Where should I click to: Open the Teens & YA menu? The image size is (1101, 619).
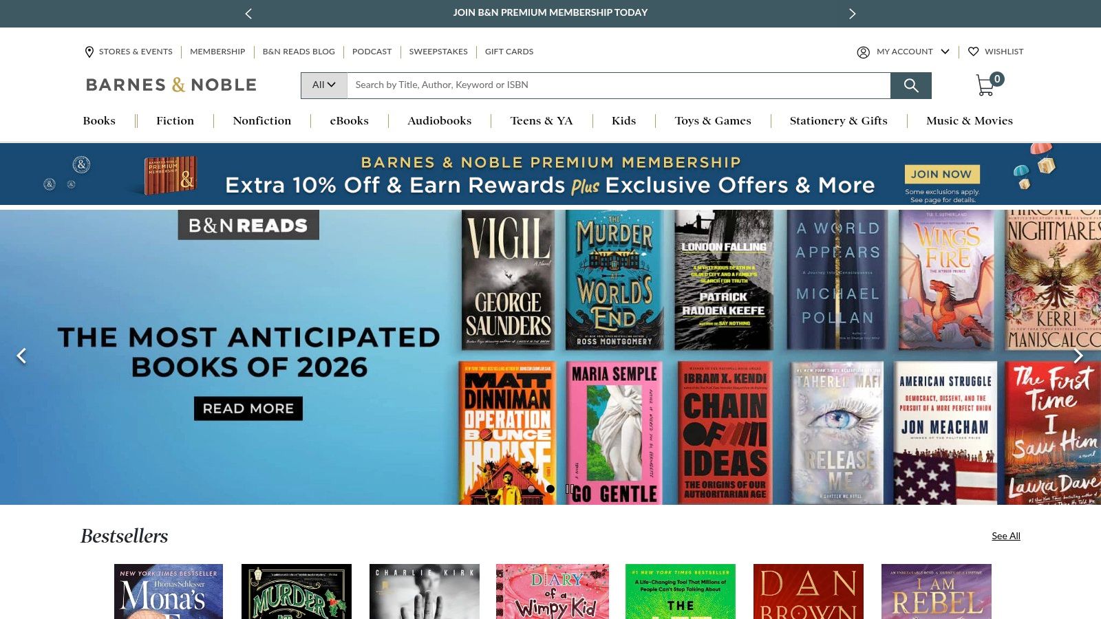coord(541,121)
